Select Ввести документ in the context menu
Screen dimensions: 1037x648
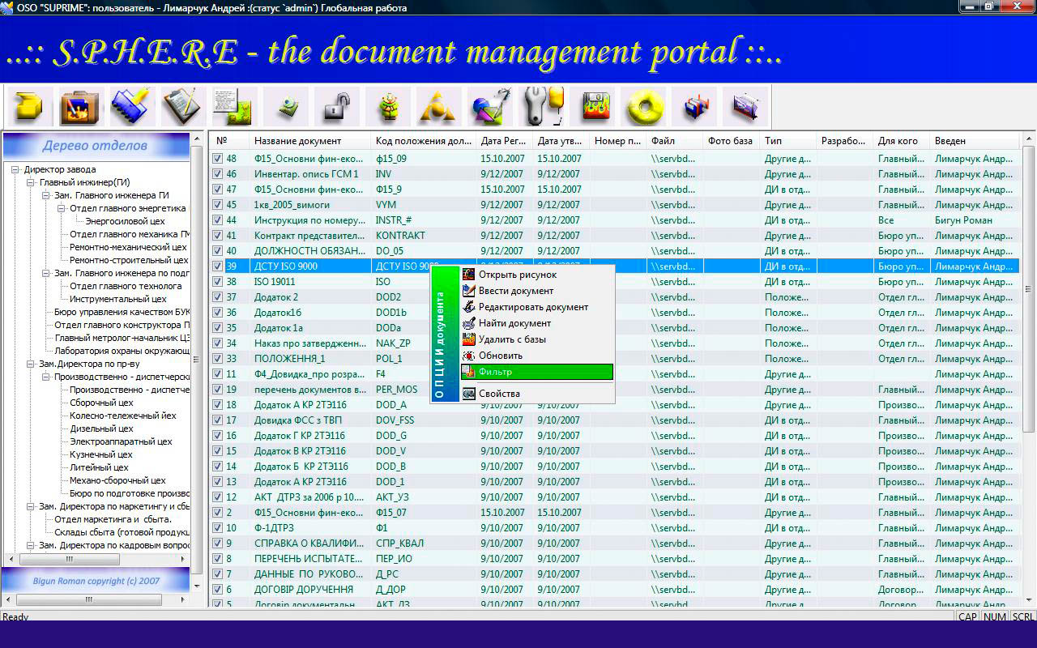[x=536, y=291]
